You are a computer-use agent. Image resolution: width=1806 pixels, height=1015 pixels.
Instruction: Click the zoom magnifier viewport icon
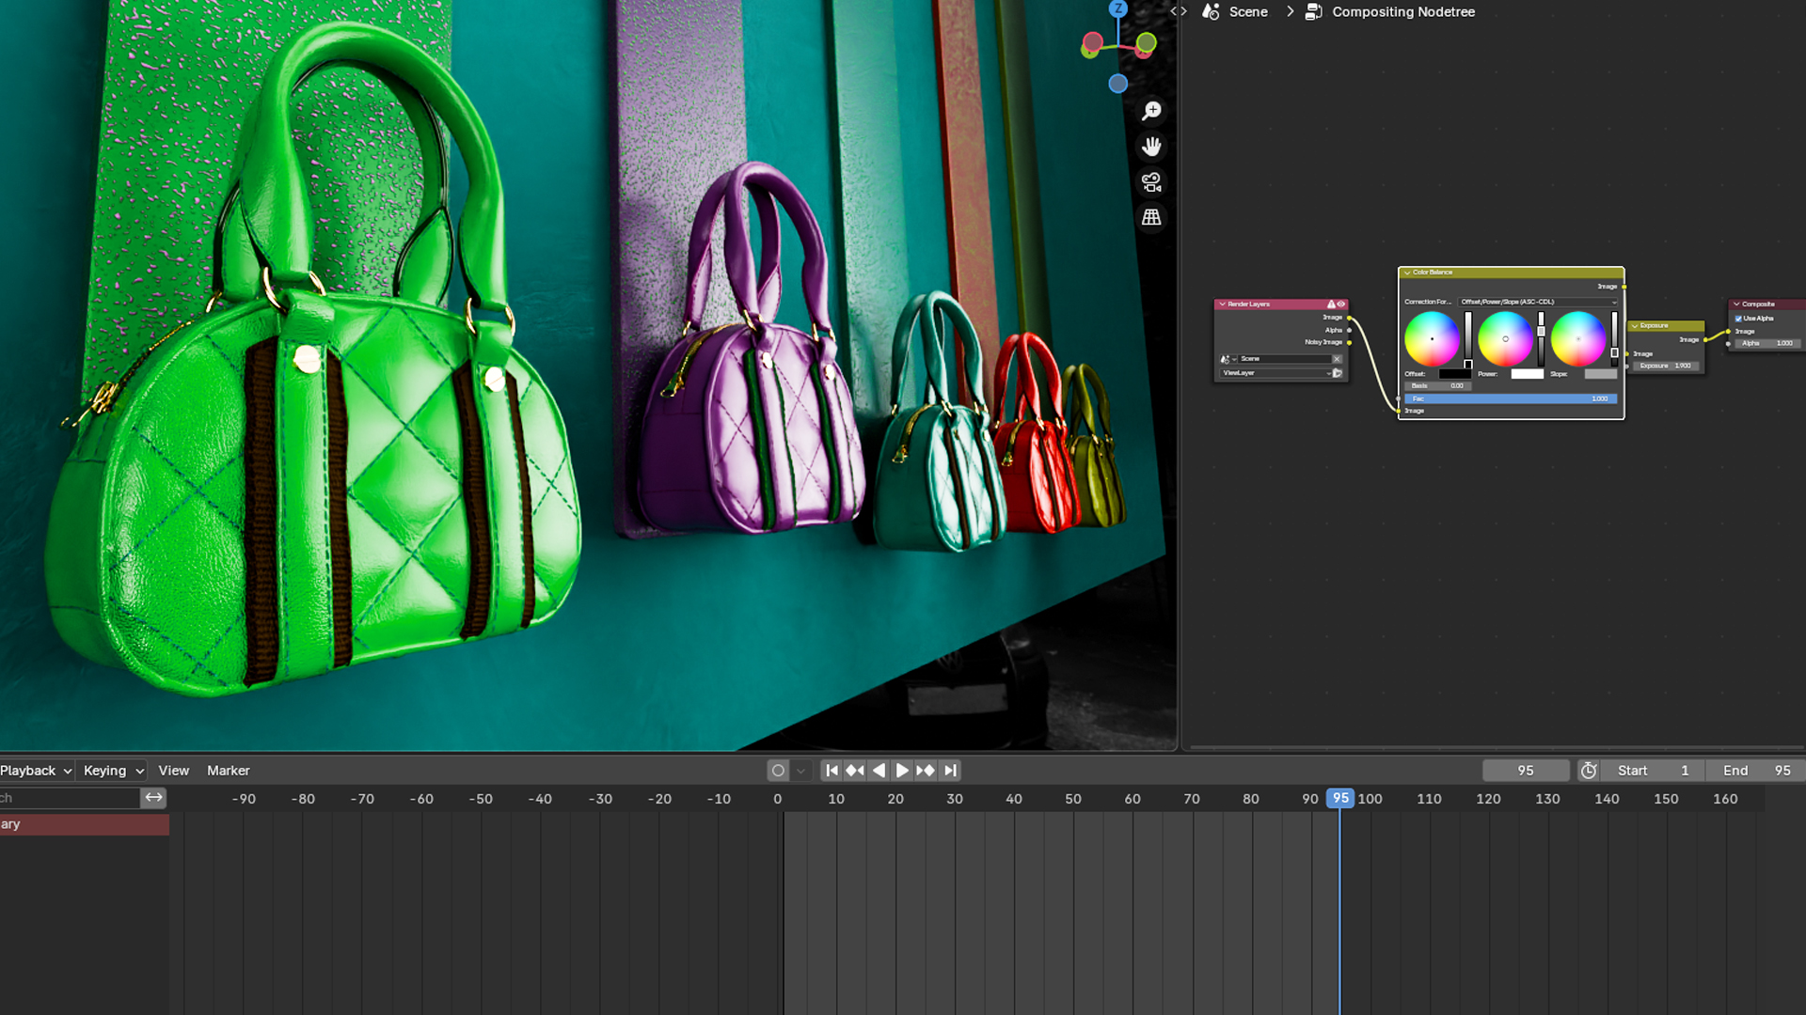(x=1151, y=111)
